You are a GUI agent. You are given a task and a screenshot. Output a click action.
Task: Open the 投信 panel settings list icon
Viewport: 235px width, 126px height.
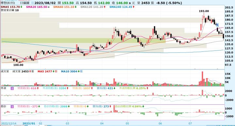point(12,106)
